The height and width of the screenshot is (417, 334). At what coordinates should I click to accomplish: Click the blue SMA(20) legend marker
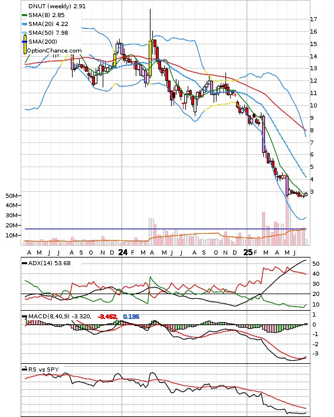point(24,24)
